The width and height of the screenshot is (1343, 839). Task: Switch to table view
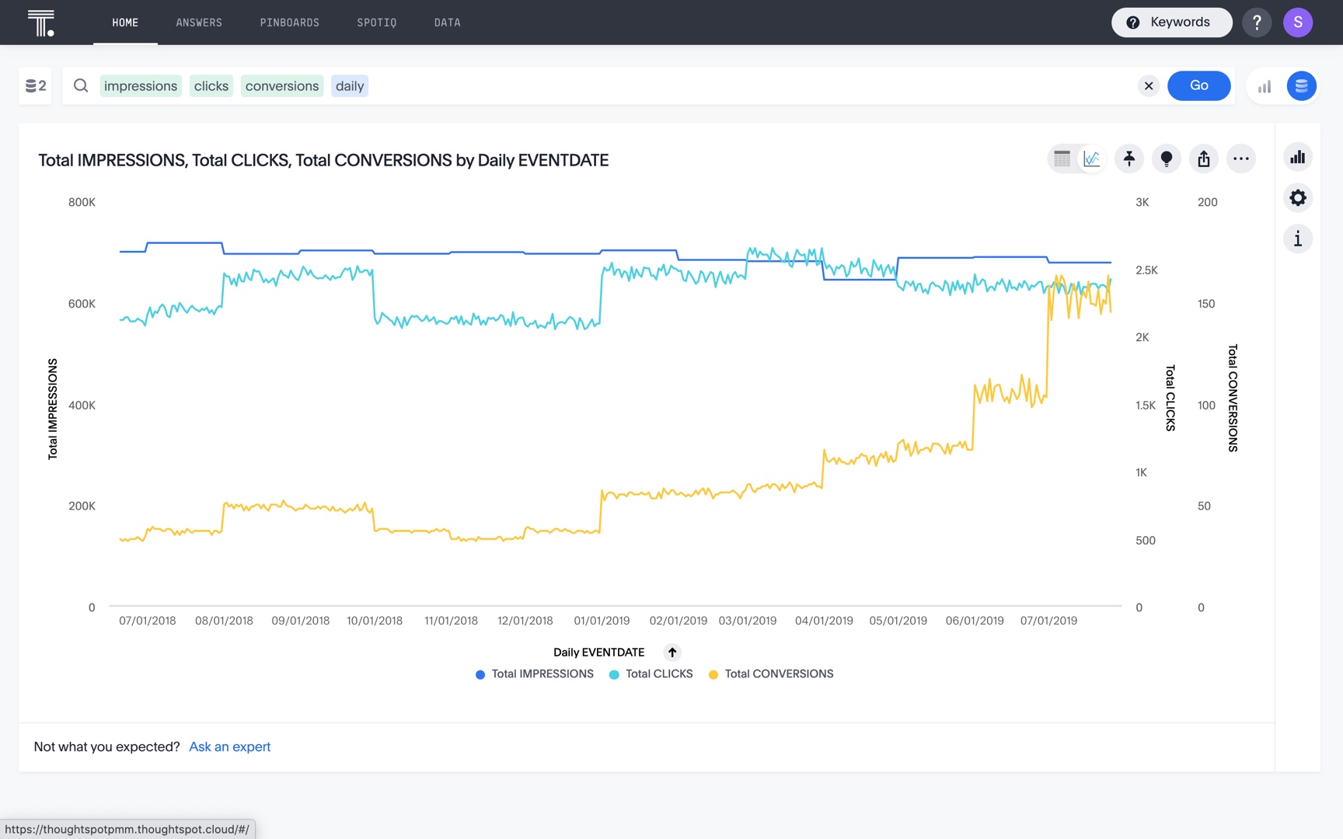1062,159
